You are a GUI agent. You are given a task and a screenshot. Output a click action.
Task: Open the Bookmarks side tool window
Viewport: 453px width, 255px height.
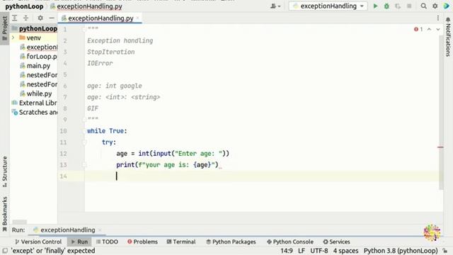point(5,214)
